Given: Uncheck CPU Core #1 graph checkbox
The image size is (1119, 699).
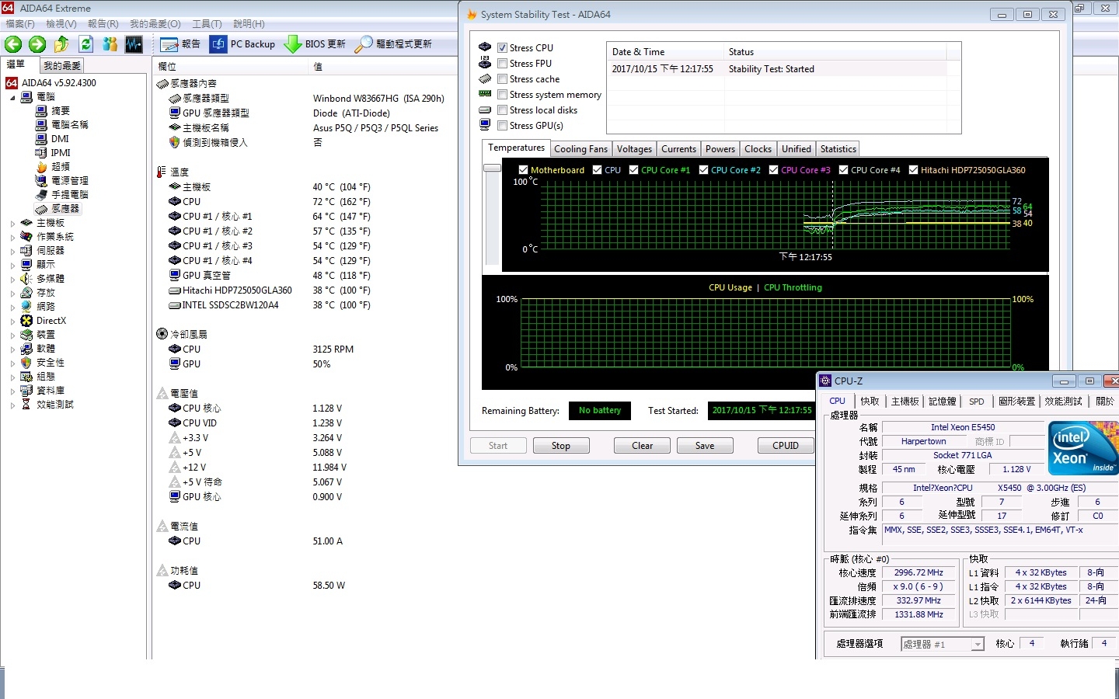Looking at the screenshot, I should [x=633, y=170].
